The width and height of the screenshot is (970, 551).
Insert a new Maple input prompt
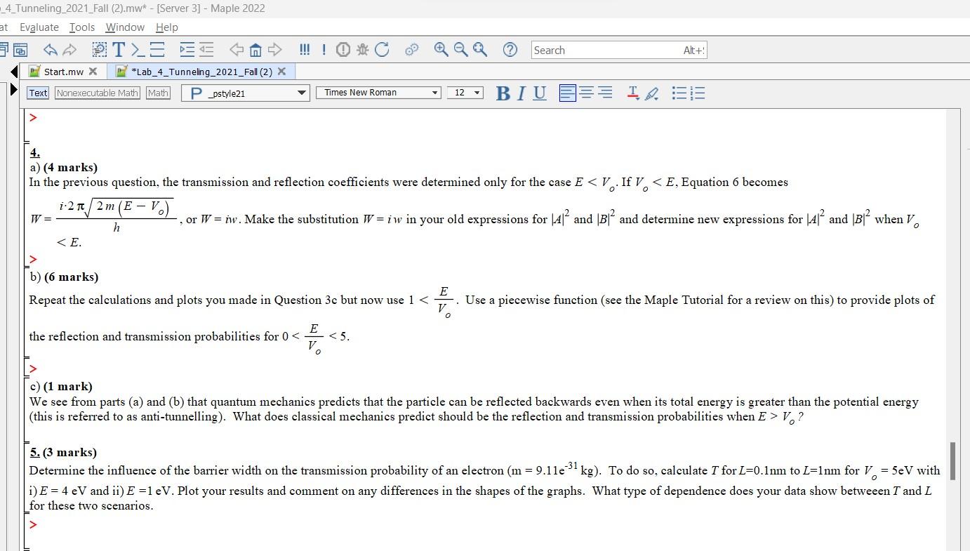[x=138, y=49]
